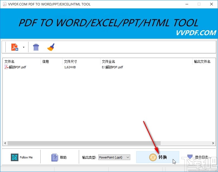The height and width of the screenshot is (172, 218).
Task: Click the app logo in the title bar
Action: (x=4, y=4)
